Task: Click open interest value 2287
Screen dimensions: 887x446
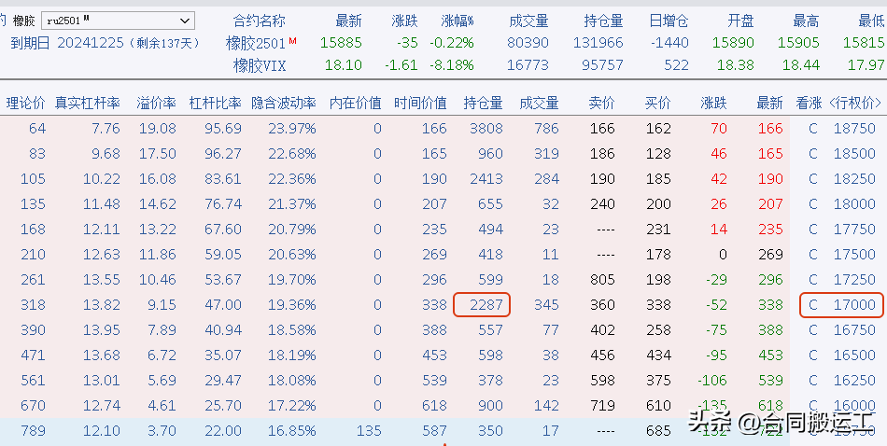Action: 486,305
